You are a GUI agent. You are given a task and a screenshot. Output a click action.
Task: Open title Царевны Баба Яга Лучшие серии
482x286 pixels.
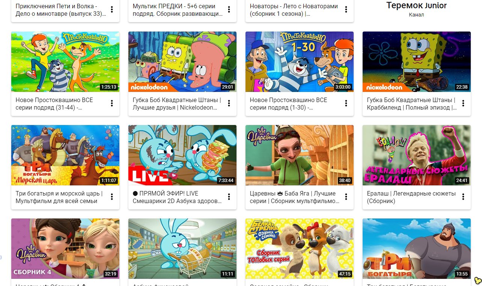pos(295,197)
